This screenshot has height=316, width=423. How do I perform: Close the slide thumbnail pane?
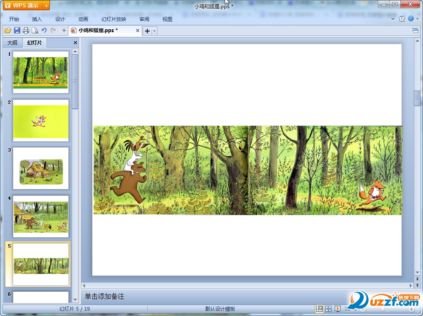tap(75, 42)
